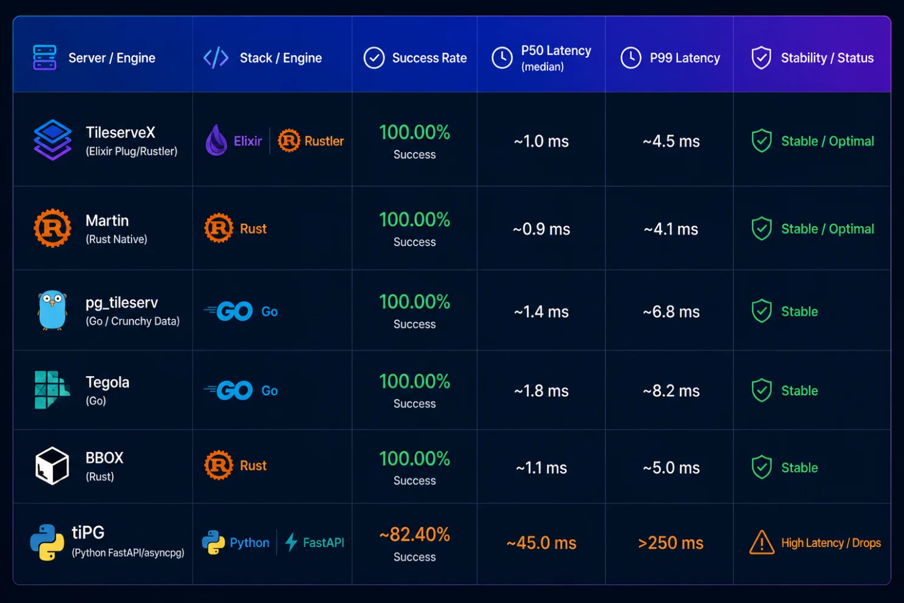Image resolution: width=904 pixels, height=603 pixels.
Task: Click the 'High Latency / Drops' status text
Action: click(831, 543)
